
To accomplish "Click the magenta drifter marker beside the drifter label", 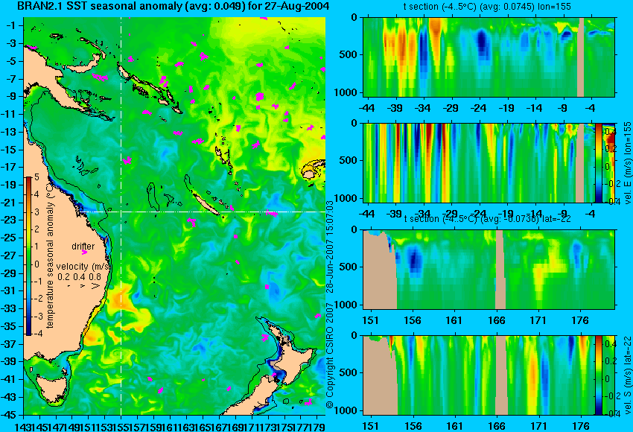I will (84, 252).
